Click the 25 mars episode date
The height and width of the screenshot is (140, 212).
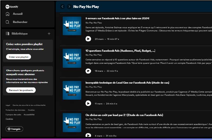(x=99, y=39)
